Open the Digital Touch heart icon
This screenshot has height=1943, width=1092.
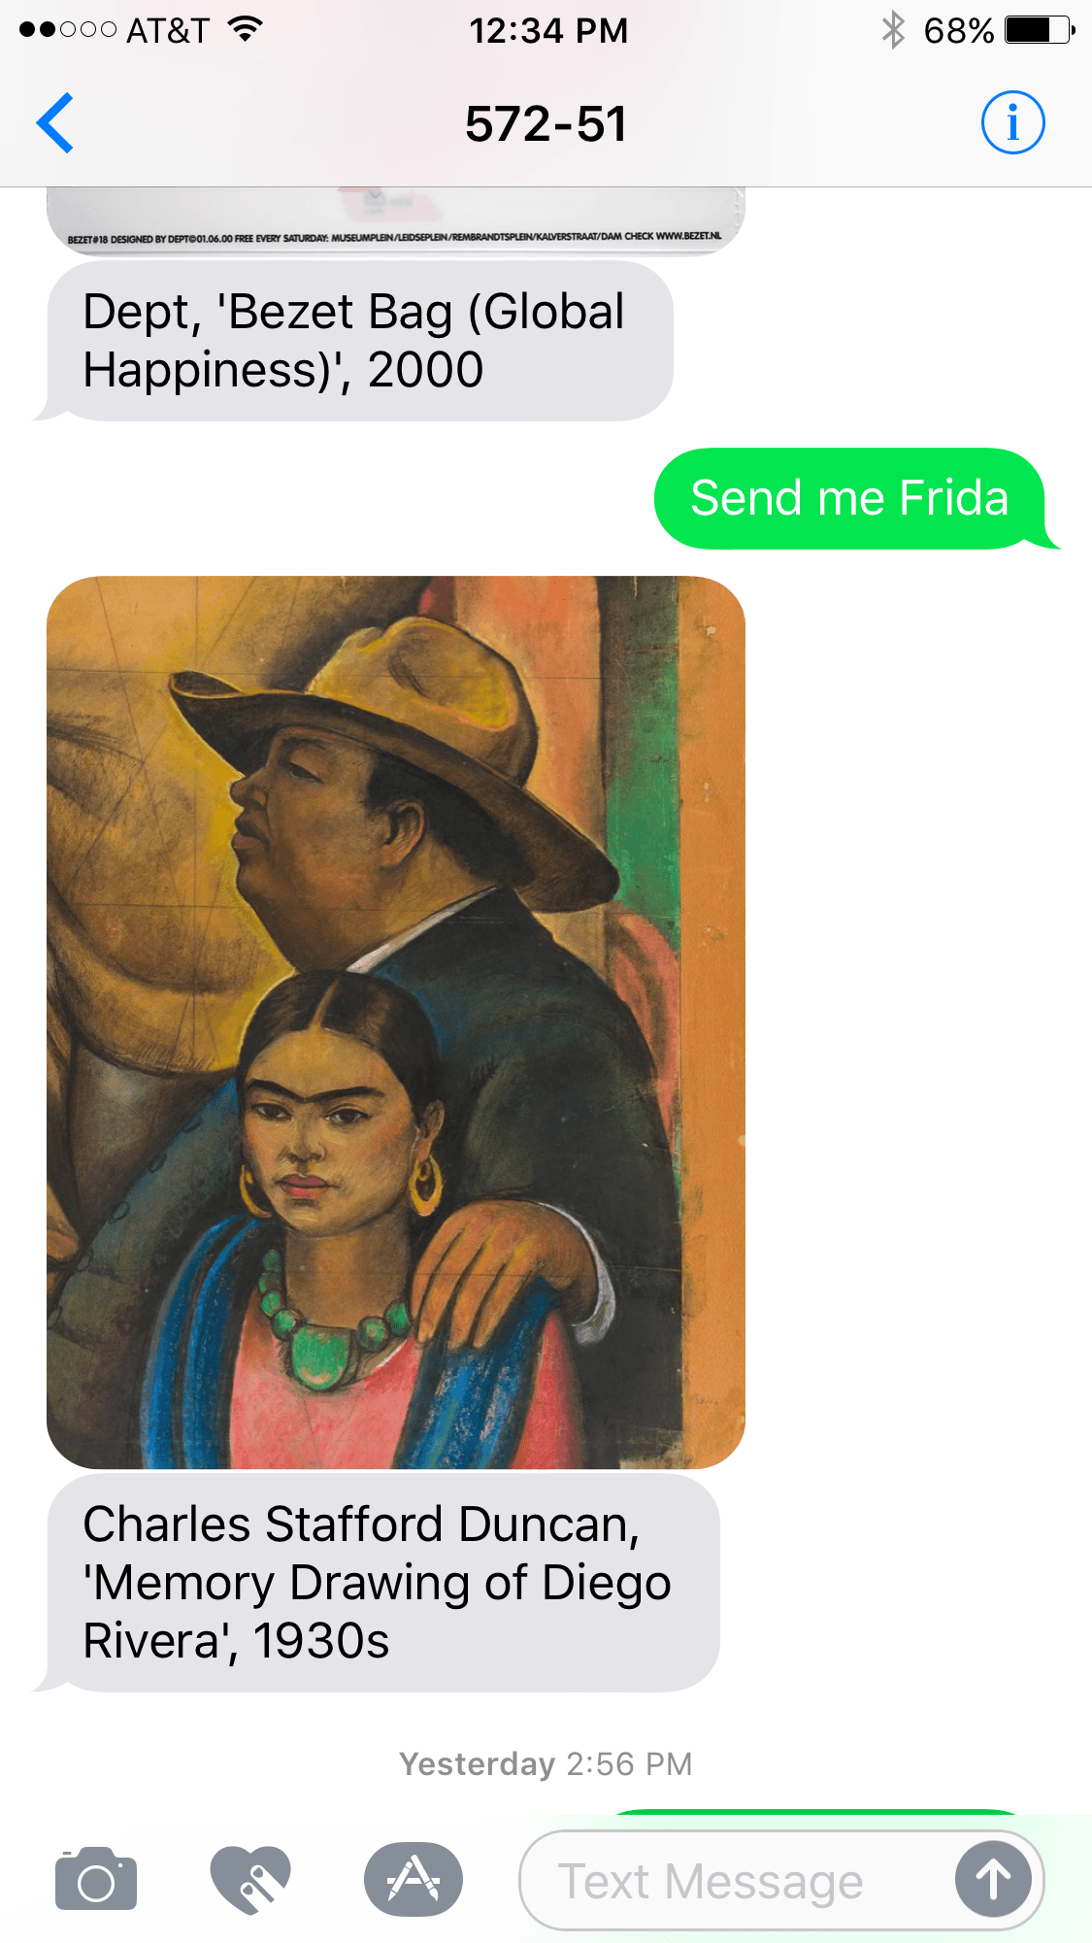coord(250,1880)
